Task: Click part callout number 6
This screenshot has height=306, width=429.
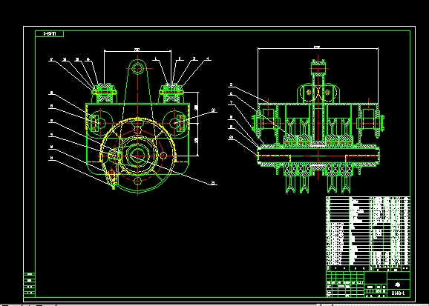Action: click(231, 93)
